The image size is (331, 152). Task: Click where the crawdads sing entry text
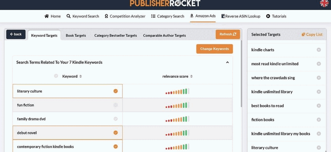click(x=273, y=78)
